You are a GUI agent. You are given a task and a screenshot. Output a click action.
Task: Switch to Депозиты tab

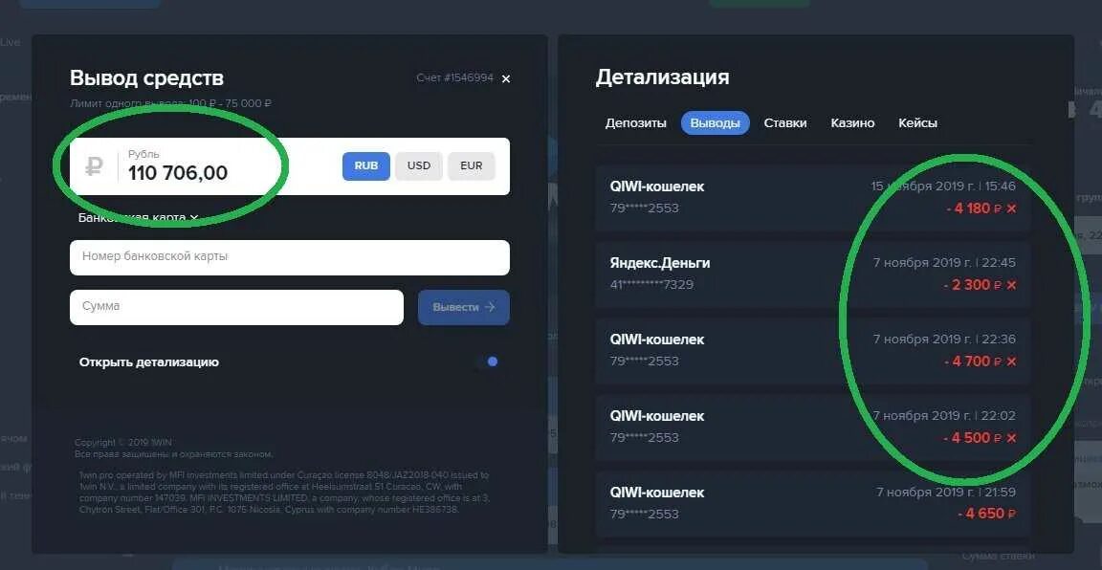636,123
